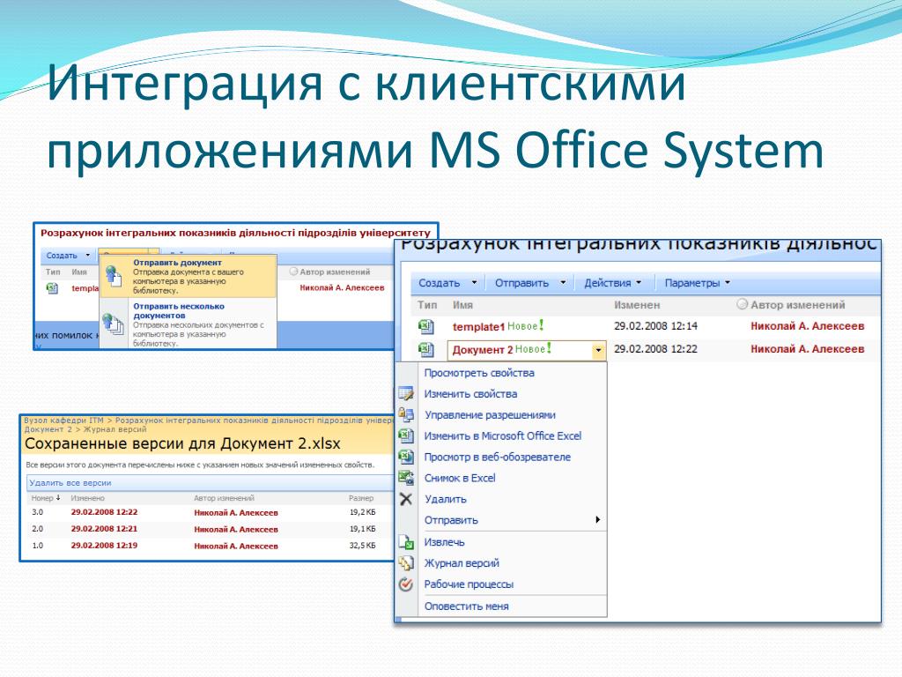Click the Отправить документ upload icon

click(x=114, y=277)
